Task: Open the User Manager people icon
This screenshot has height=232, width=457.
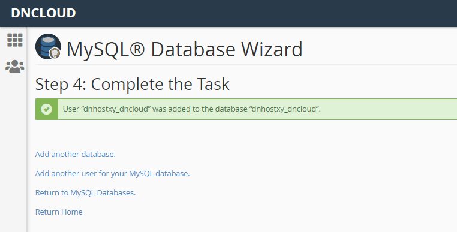Action: click(x=14, y=67)
